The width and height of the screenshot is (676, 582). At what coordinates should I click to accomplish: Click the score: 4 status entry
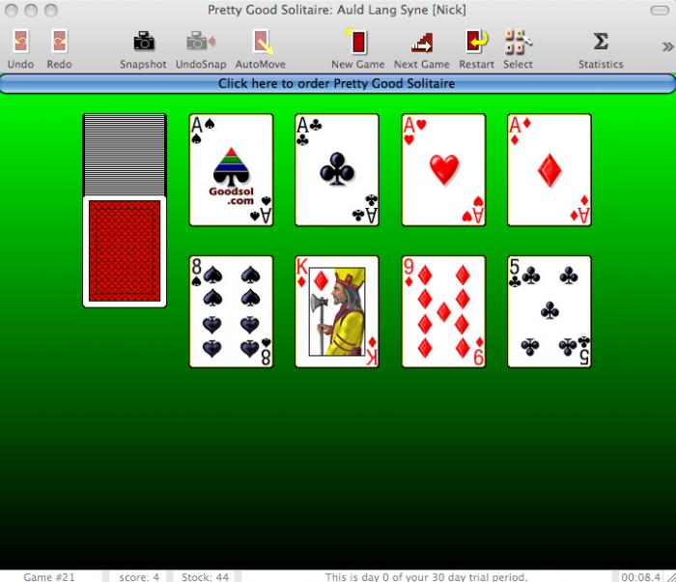[139, 577]
